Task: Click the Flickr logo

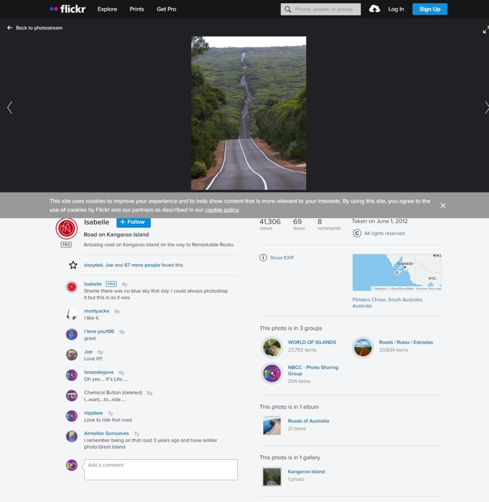Action: [68, 9]
